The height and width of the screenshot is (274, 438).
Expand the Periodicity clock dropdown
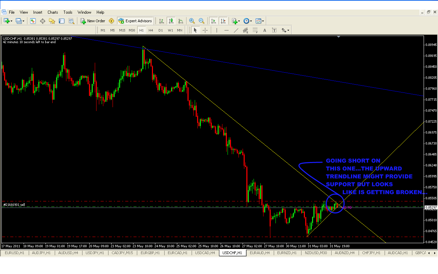(247, 21)
